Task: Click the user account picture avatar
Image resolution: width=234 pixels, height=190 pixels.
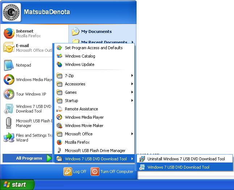Action: click(x=12, y=12)
